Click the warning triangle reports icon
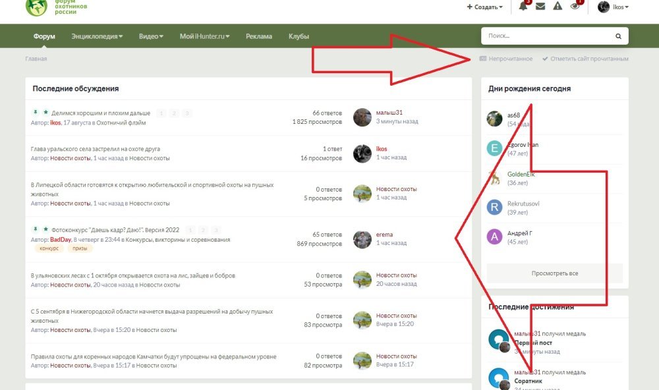This screenshot has height=390, width=659. (558, 7)
